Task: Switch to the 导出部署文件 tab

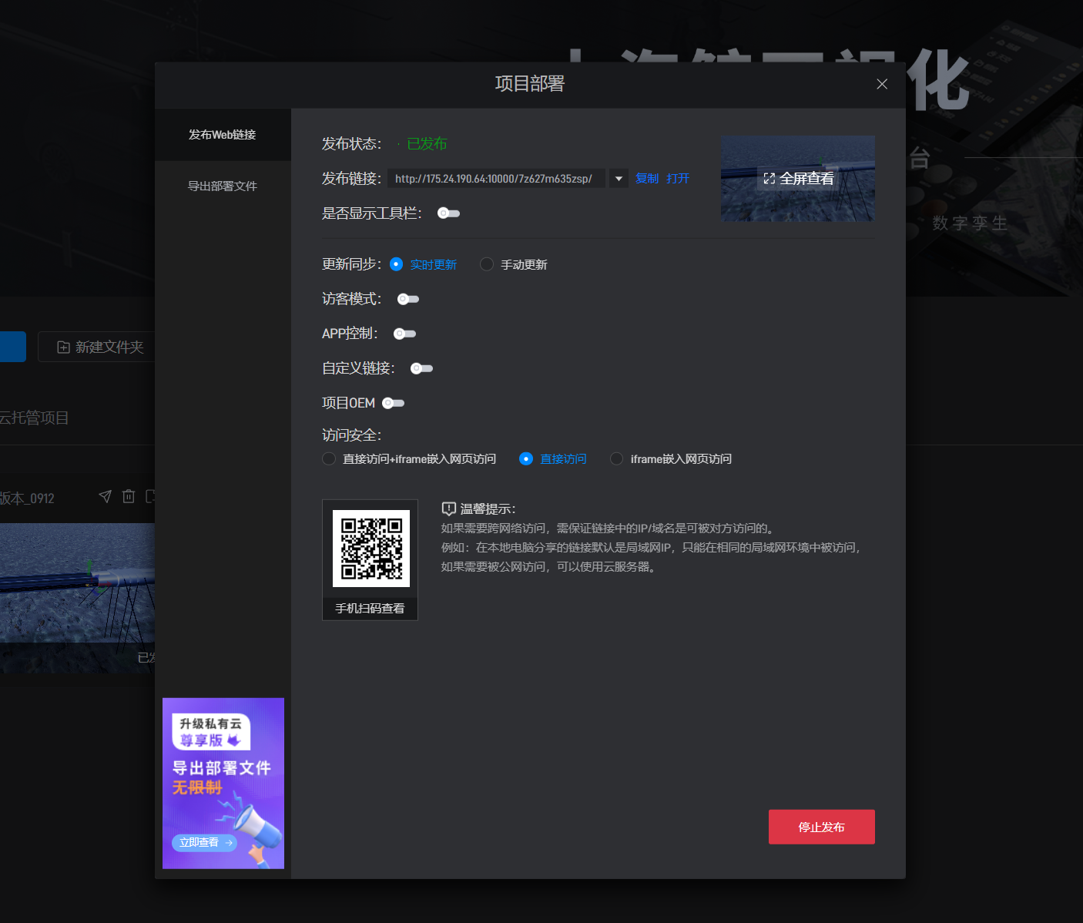Action: [x=223, y=186]
